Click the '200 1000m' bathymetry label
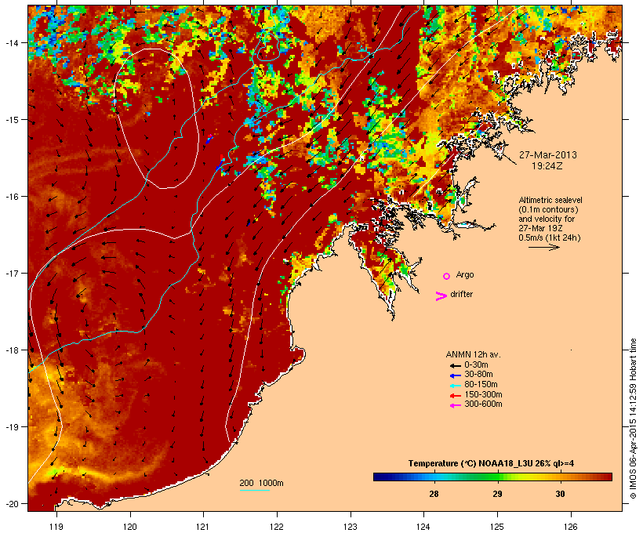Viewport: 643px width, 533px height. [x=261, y=483]
